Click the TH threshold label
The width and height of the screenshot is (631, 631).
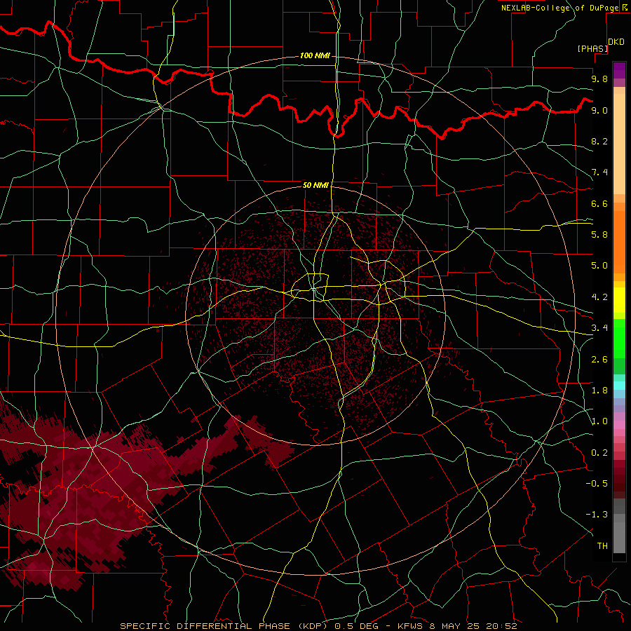[602, 546]
